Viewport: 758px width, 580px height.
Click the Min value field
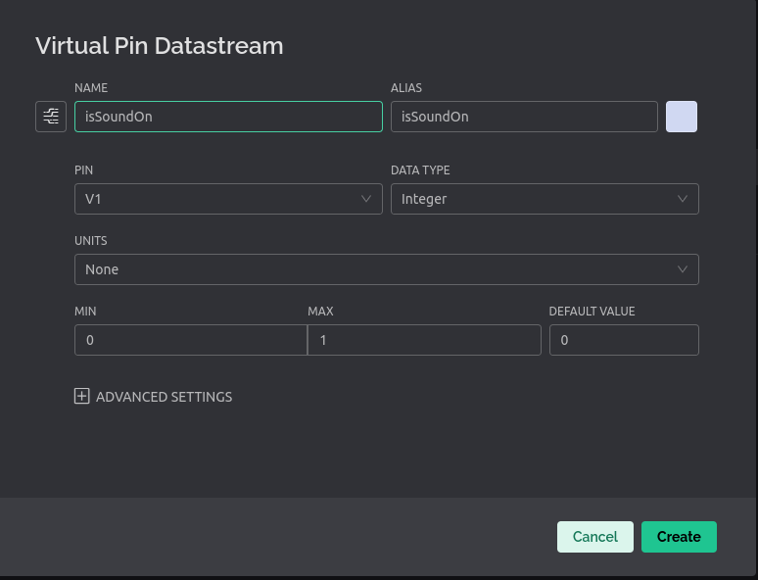(x=191, y=340)
